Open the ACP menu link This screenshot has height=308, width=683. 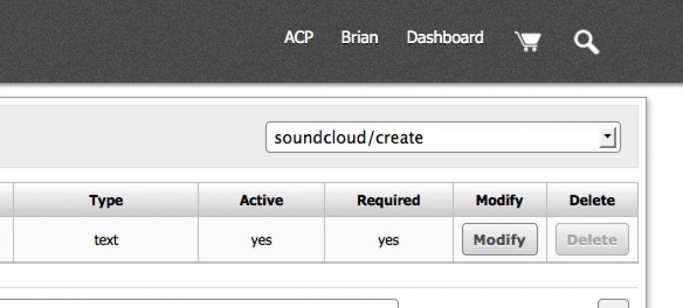[x=298, y=37]
